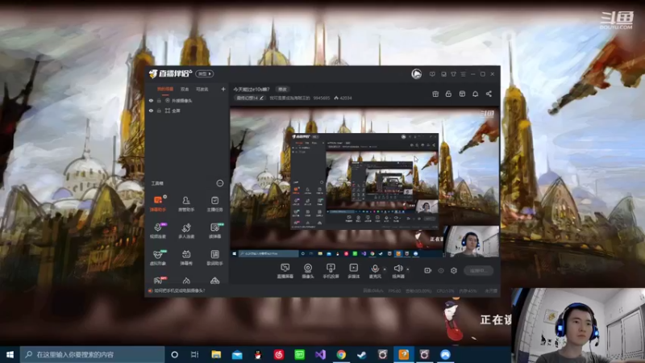
Task: Click the Windows taskbar search box
Action: [x=92, y=354]
